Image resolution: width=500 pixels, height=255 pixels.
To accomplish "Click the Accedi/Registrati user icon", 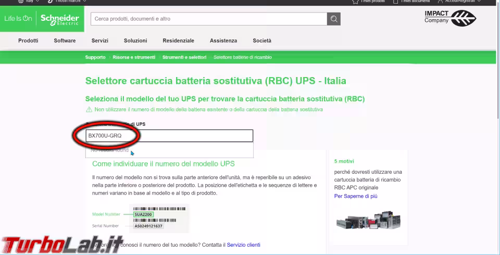I will coord(440,2).
